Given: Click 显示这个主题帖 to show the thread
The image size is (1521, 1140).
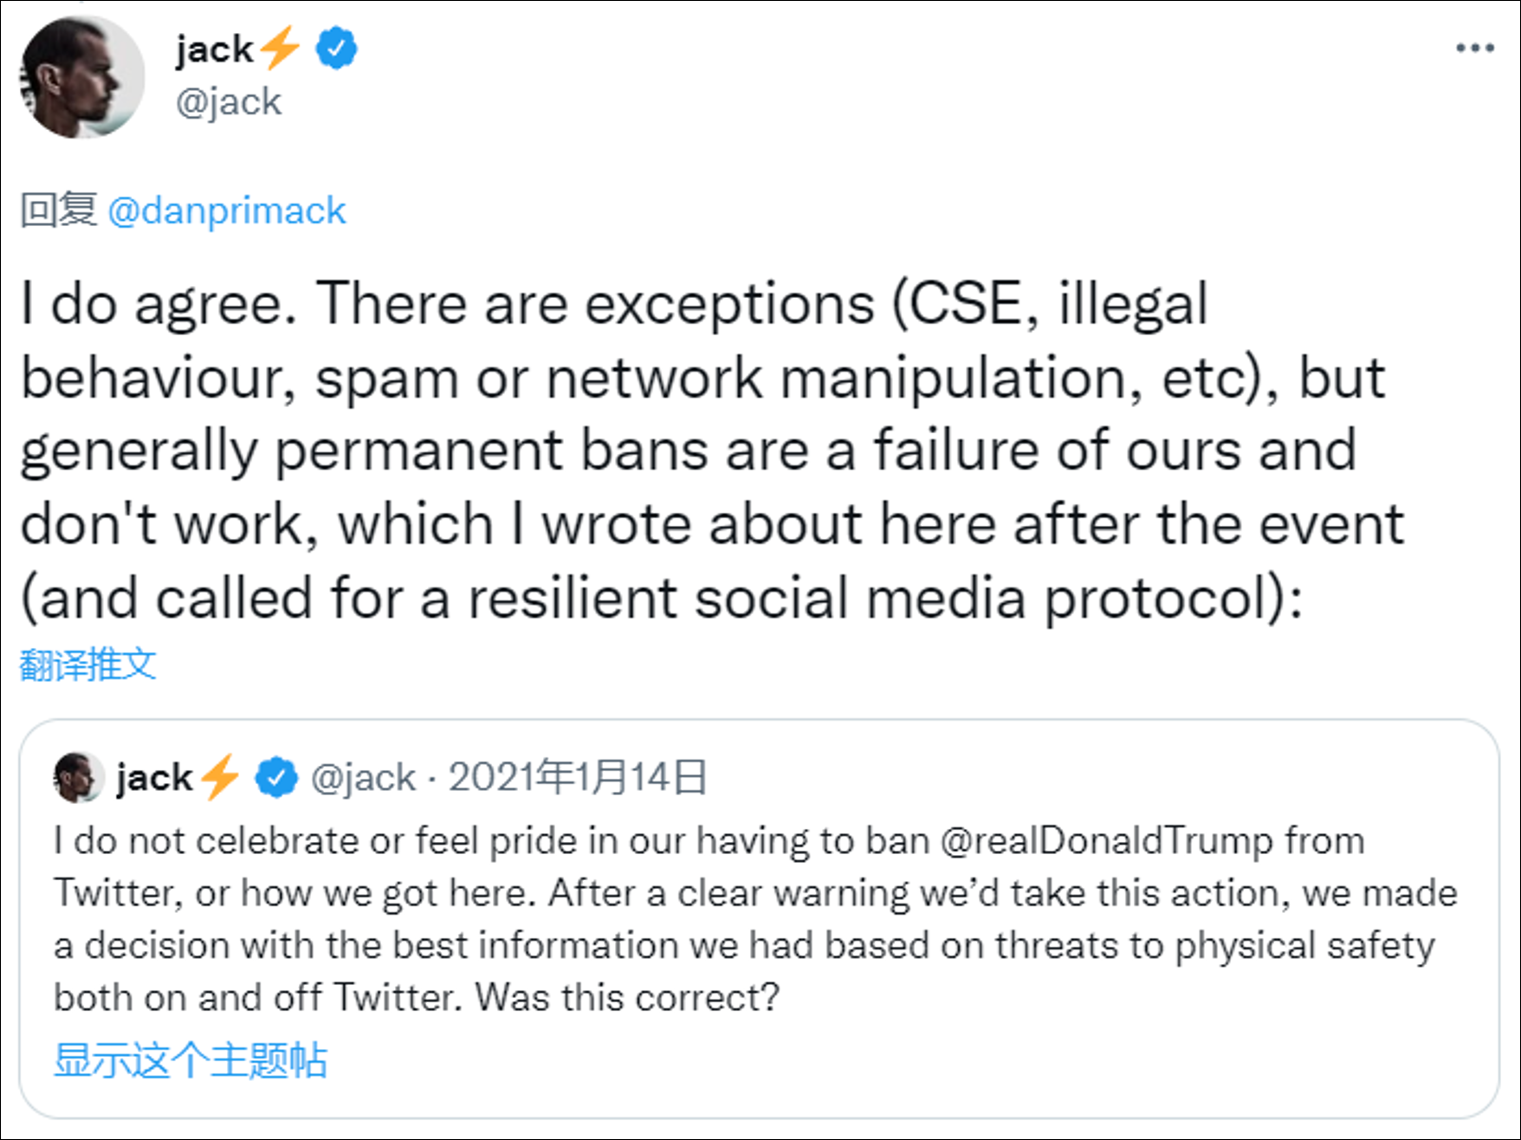Looking at the screenshot, I should point(191,1060).
